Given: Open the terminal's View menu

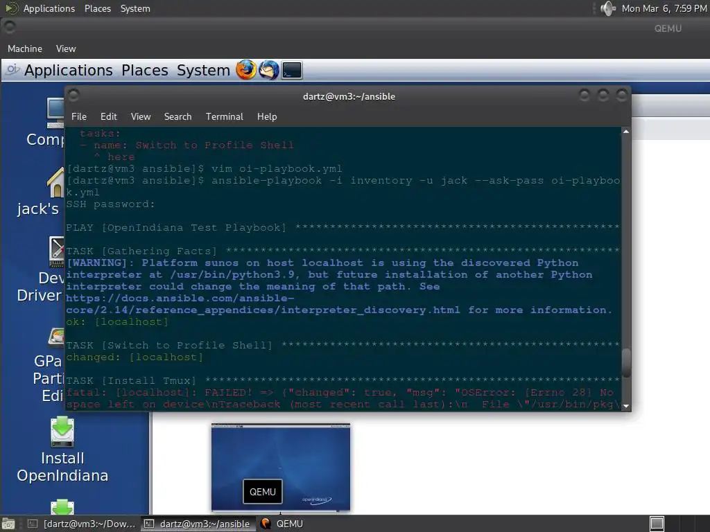Looking at the screenshot, I should pyautogui.click(x=141, y=116).
